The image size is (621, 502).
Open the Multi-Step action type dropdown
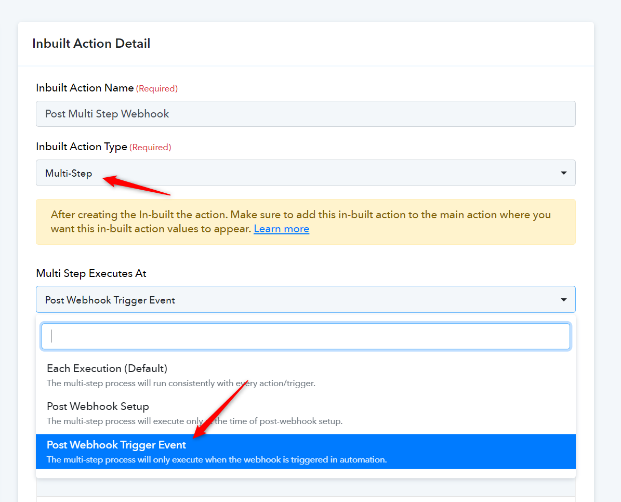[x=306, y=173]
